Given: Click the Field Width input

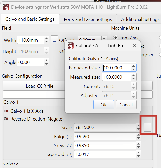Looking at the screenshot, I should click(31, 40).
